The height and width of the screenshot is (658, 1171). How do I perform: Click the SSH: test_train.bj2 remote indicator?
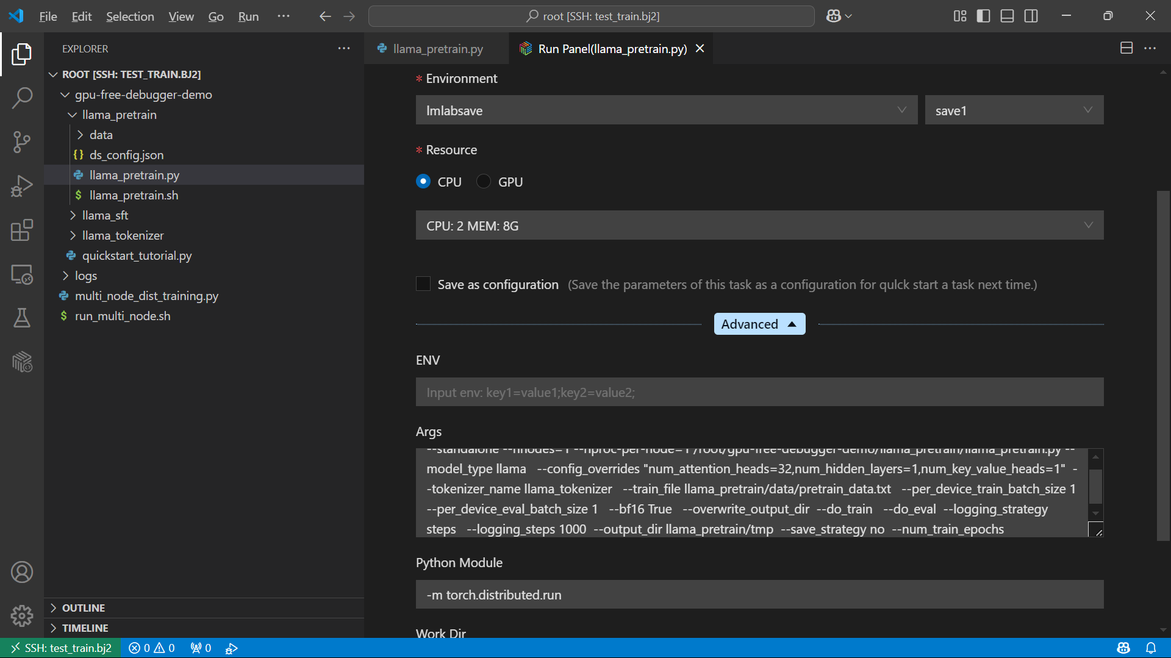click(x=61, y=648)
